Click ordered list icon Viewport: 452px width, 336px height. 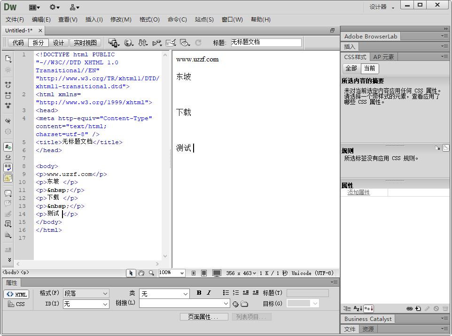[x=236, y=293]
